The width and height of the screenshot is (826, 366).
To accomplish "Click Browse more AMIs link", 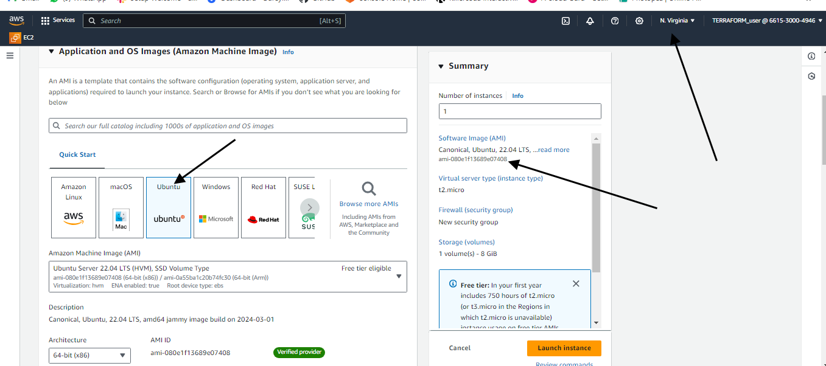I will tap(369, 204).
